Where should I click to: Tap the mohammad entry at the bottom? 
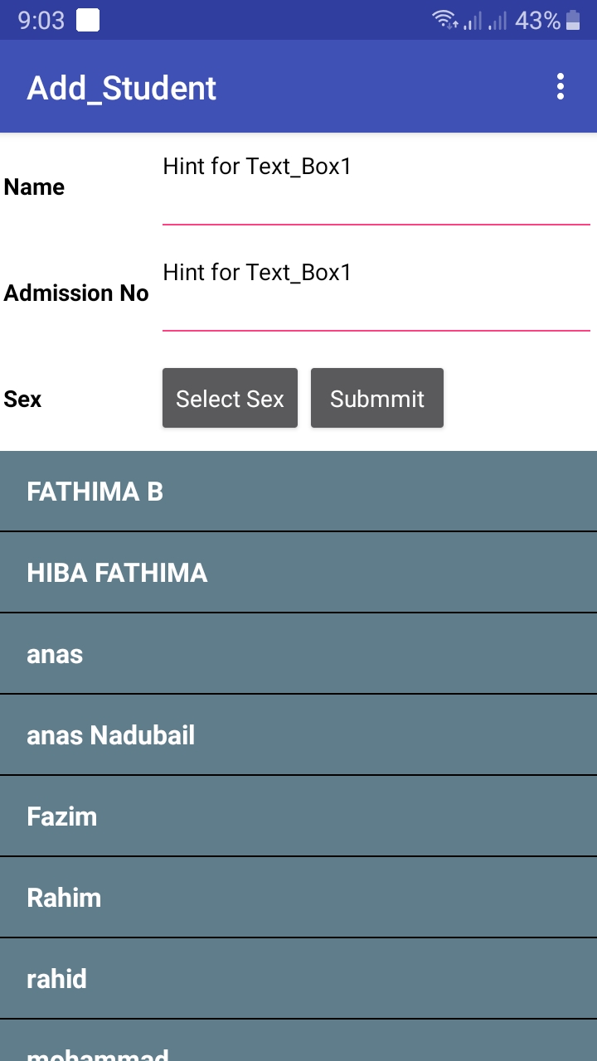click(298, 1046)
